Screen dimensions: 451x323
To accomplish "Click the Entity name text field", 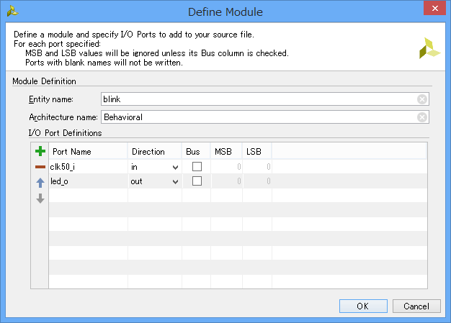I will coord(259,99).
